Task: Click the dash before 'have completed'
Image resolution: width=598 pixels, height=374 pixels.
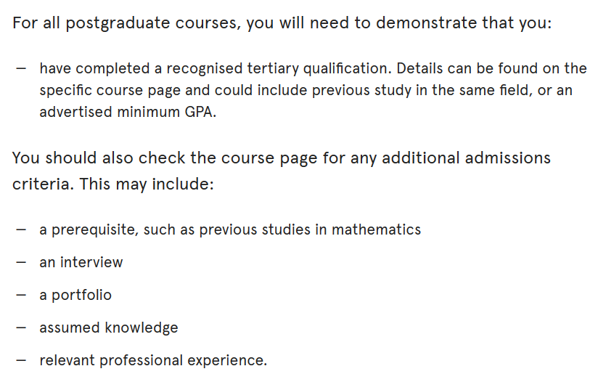Action: pyautogui.click(x=21, y=69)
